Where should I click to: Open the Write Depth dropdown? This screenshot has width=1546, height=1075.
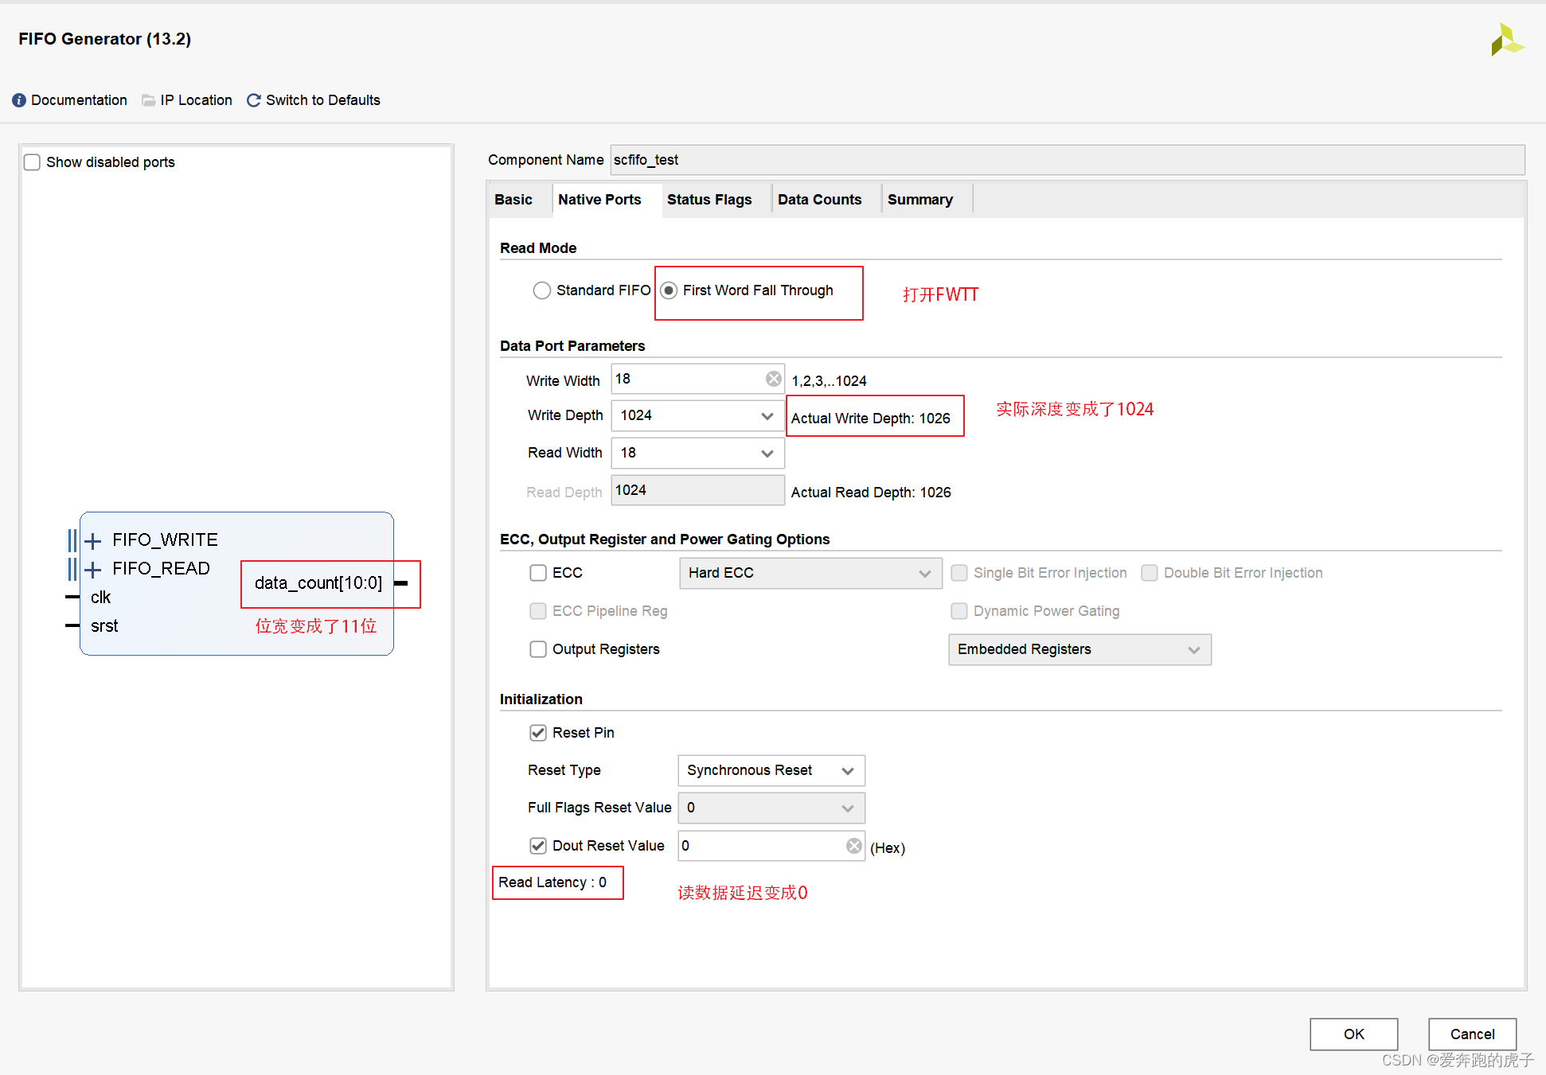697,415
